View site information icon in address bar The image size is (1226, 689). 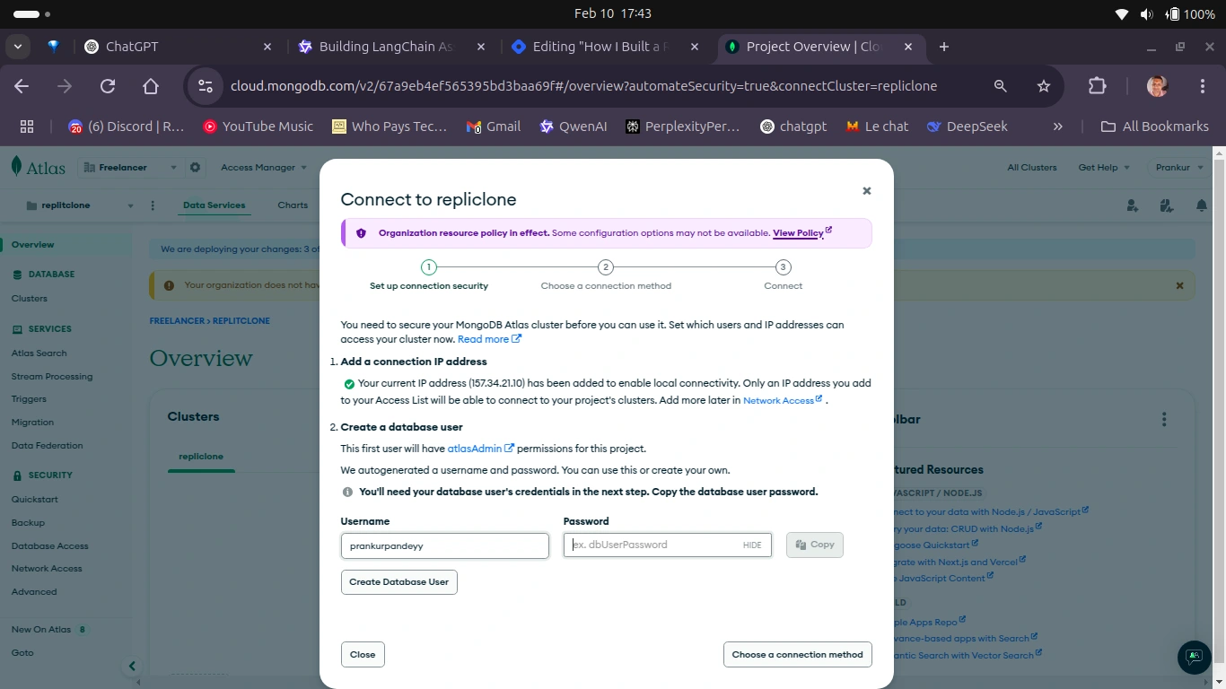[x=206, y=86]
